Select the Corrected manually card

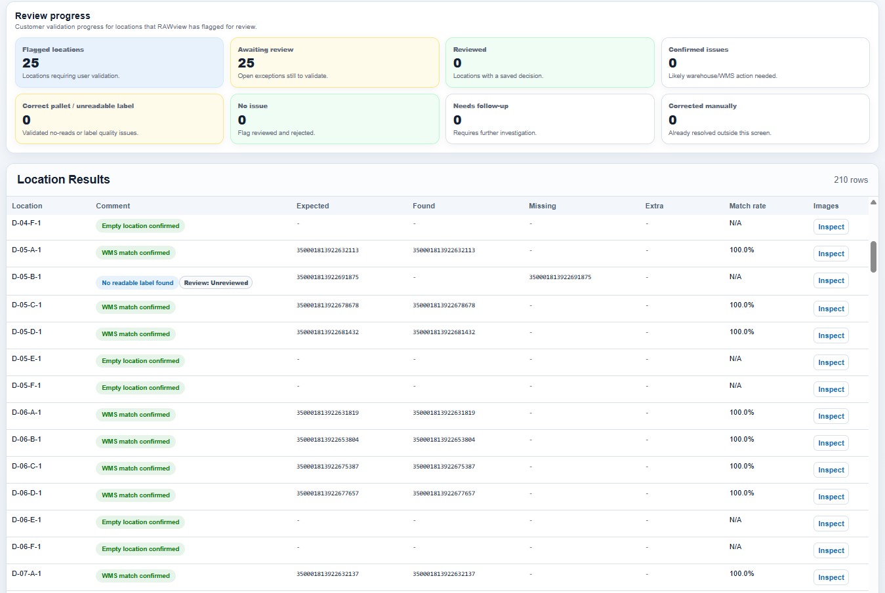(x=766, y=119)
